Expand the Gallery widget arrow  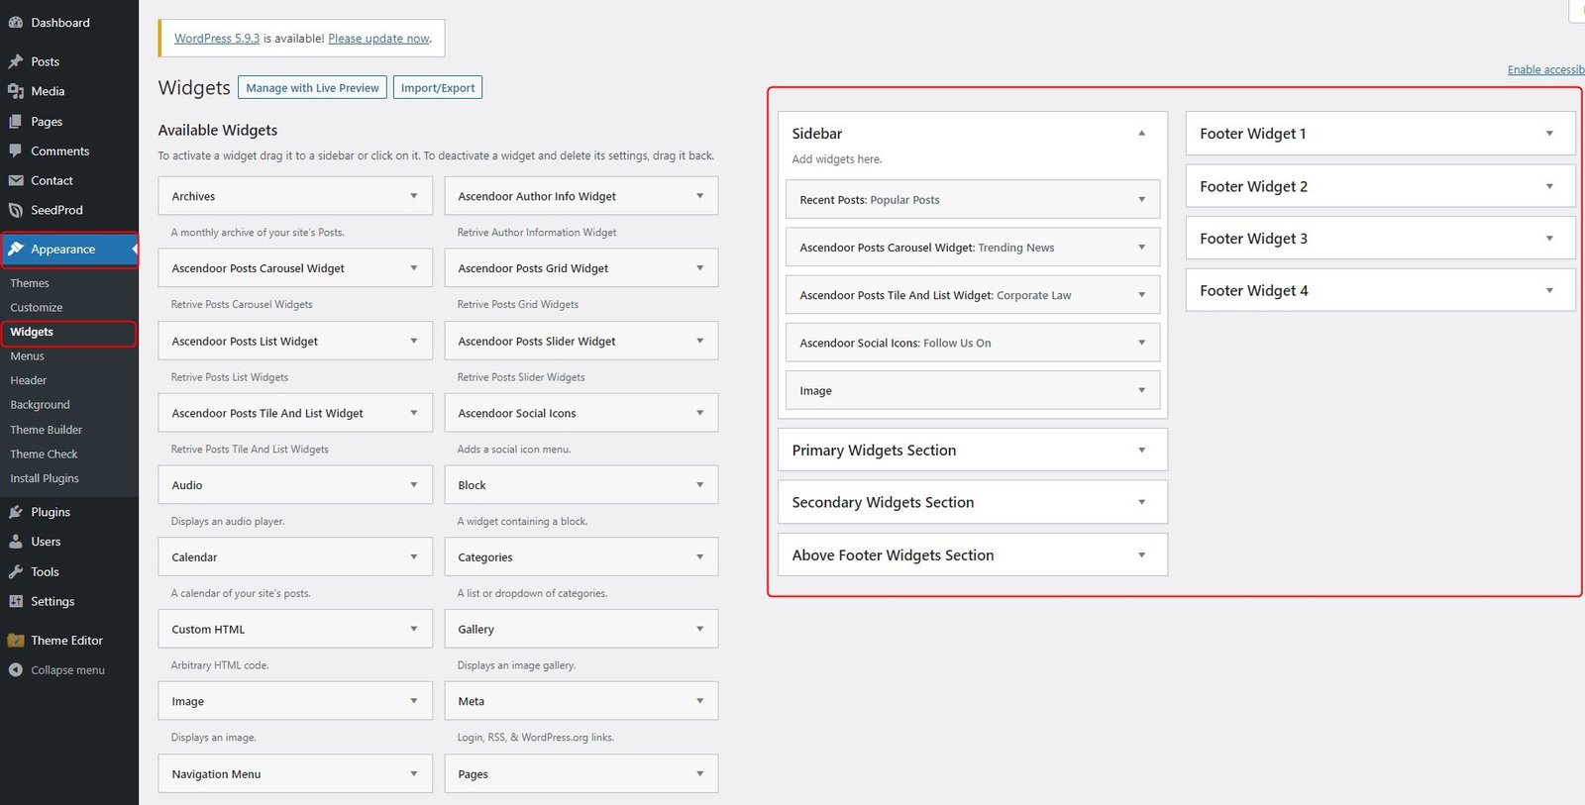pos(699,629)
